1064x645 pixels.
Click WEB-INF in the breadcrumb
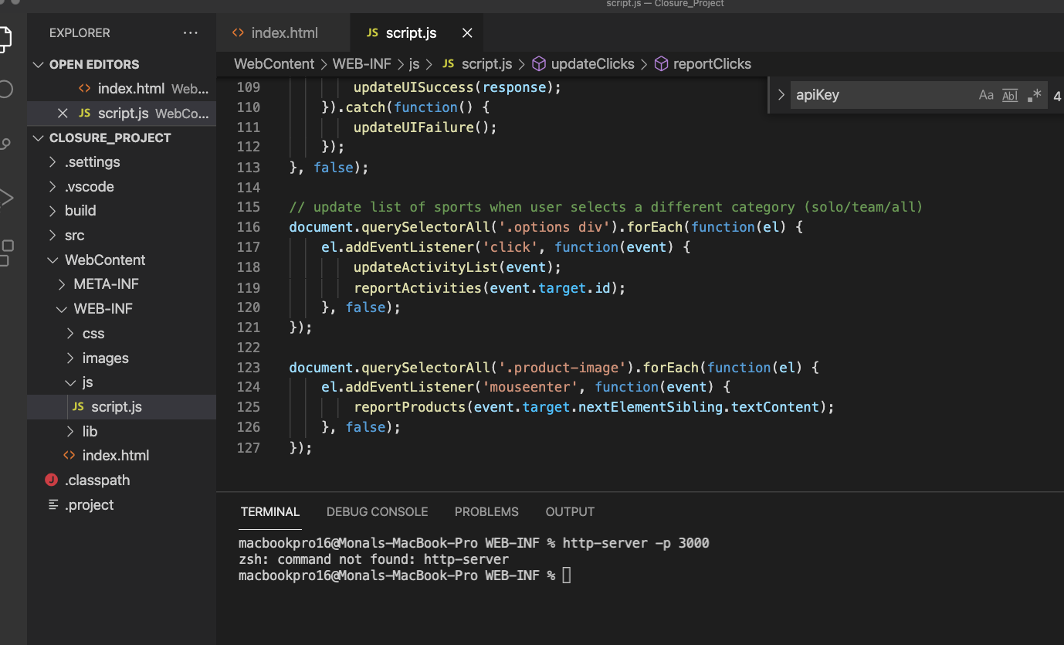click(361, 64)
